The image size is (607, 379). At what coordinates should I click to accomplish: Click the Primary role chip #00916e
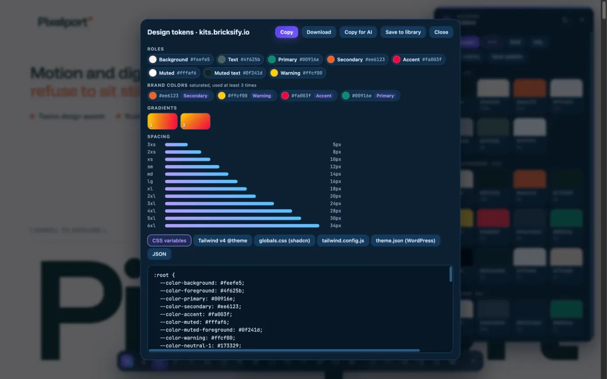pos(295,59)
